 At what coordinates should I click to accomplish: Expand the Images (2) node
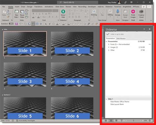(x=109, y=47)
